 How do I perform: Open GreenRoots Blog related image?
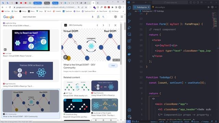click(x=77, y=106)
